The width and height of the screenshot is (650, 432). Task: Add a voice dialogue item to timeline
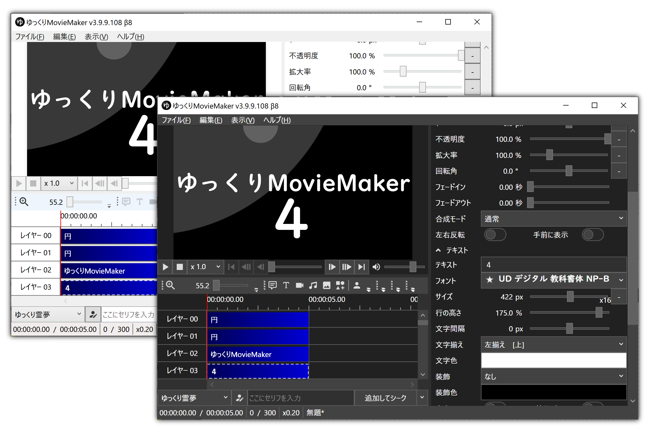[x=272, y=286]
